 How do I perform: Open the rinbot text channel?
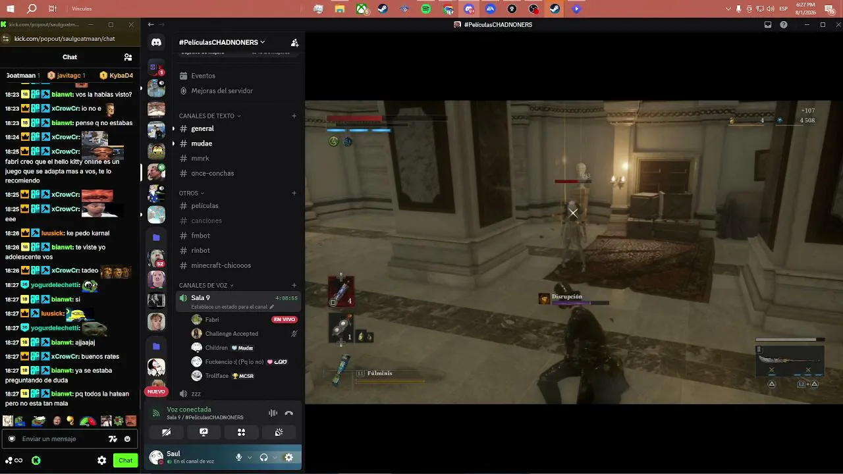[238, 251]
